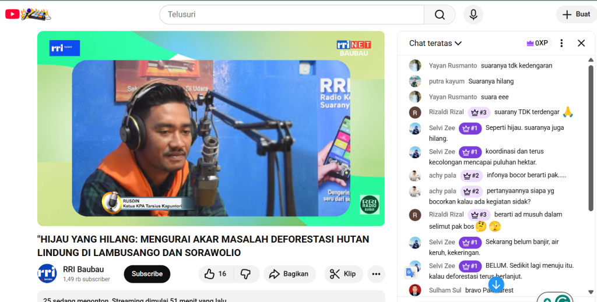Close the live chat panel
Screen dimensions: 597x302
click(581, 43)
